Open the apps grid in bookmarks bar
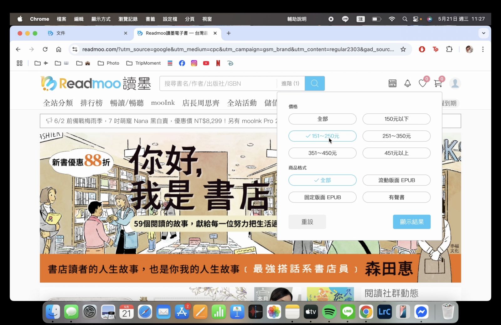 (19, 63)
